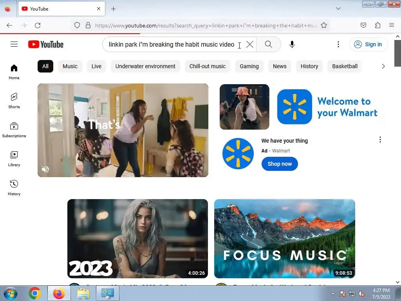Go back with browser back arrow
The height and width of the screenshot is (301, 401).
point(9,25)
